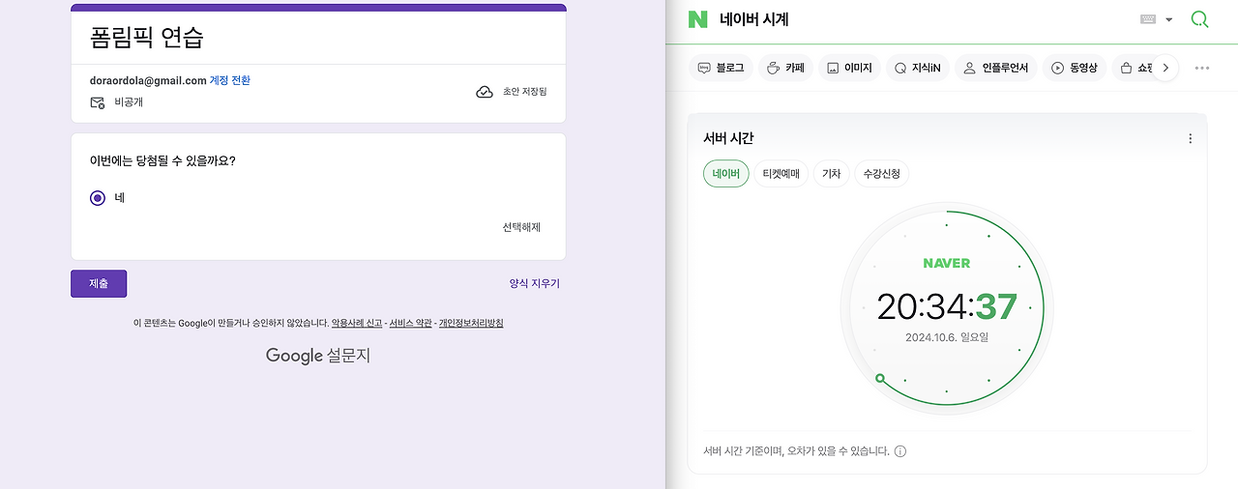Click the cloud draft saved icon
Screen dimensions: 1238x489
[x=485, y=92]
